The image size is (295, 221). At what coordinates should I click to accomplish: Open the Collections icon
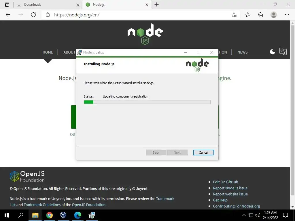click(260, 15)
